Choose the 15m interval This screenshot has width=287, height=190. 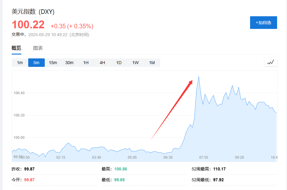pyautogui.click(x=53, y=63)
